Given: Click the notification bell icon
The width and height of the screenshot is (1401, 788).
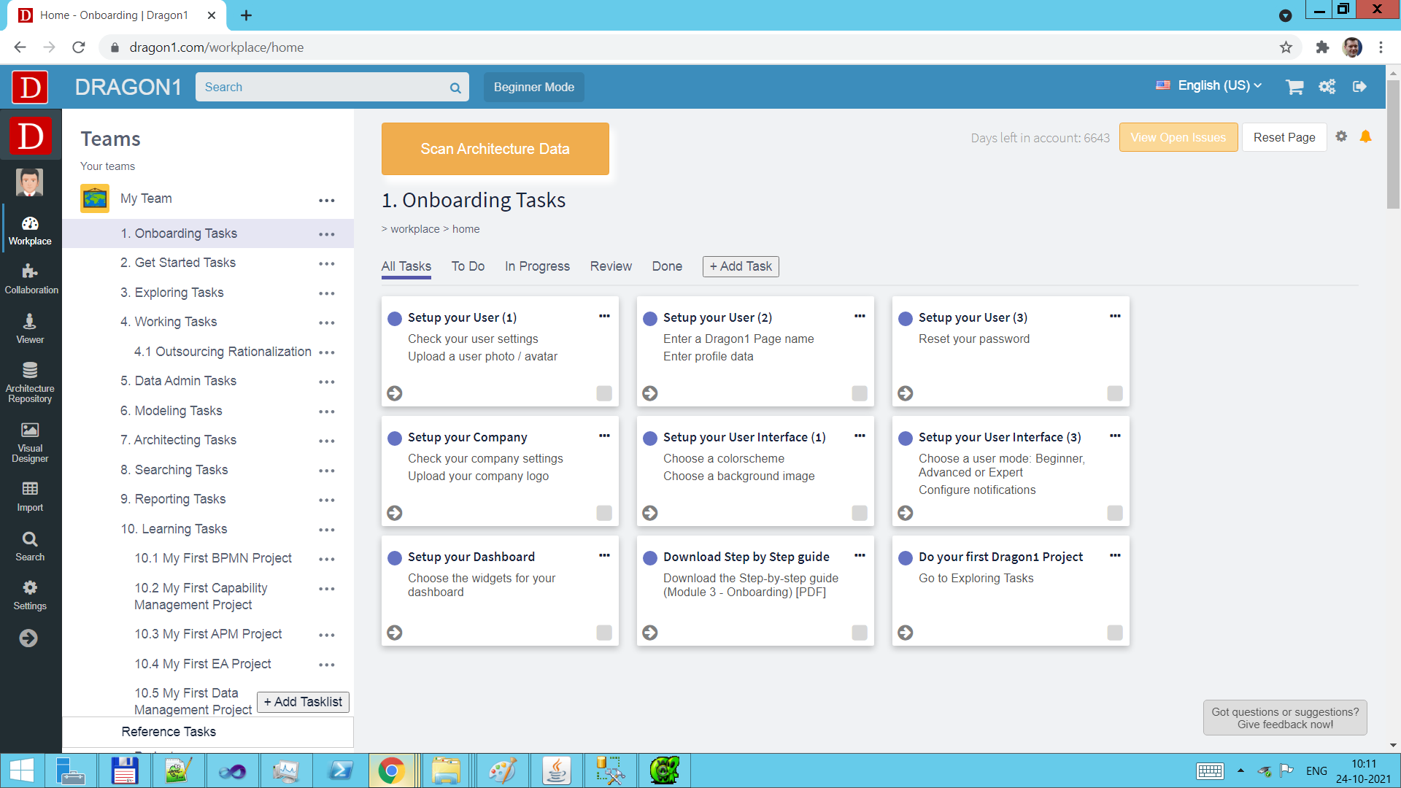Looking at the screenshot, I should pos(1365,136).
